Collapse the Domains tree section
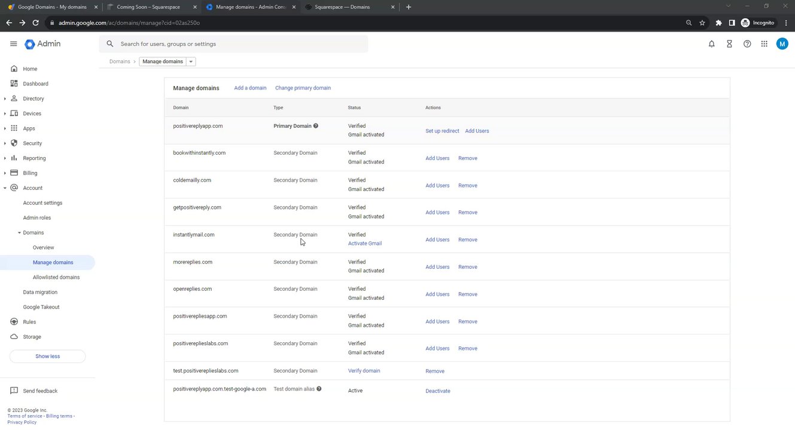Viewport: 795px width, 430px height. (19, 233)
